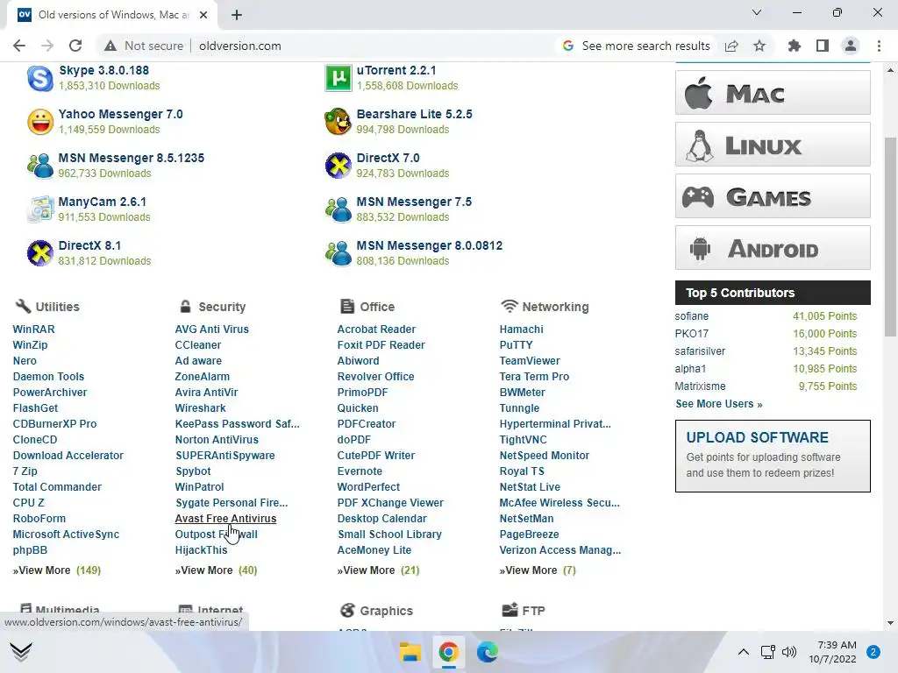Screen dimensions: 898x673
Task: Click the Security padlock icon
Action: (x=185, y=306)
